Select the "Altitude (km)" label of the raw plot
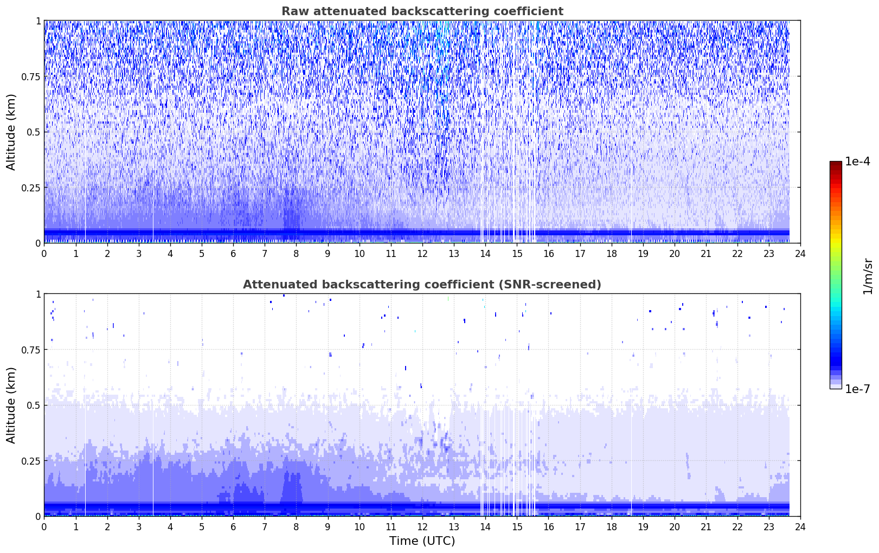The image size is (879, 553). (11, 132)
